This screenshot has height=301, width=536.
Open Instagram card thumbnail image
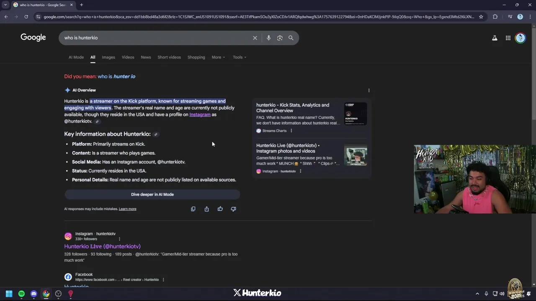click(356, 154)
